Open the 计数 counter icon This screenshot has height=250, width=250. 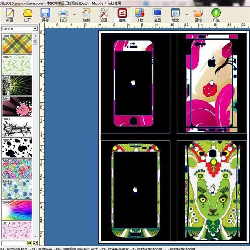tap(140, 15)
